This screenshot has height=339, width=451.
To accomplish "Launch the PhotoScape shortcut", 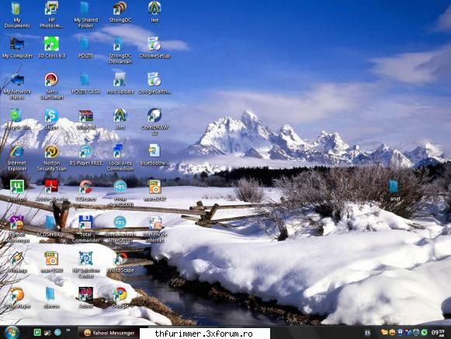I will coord(120,262).
